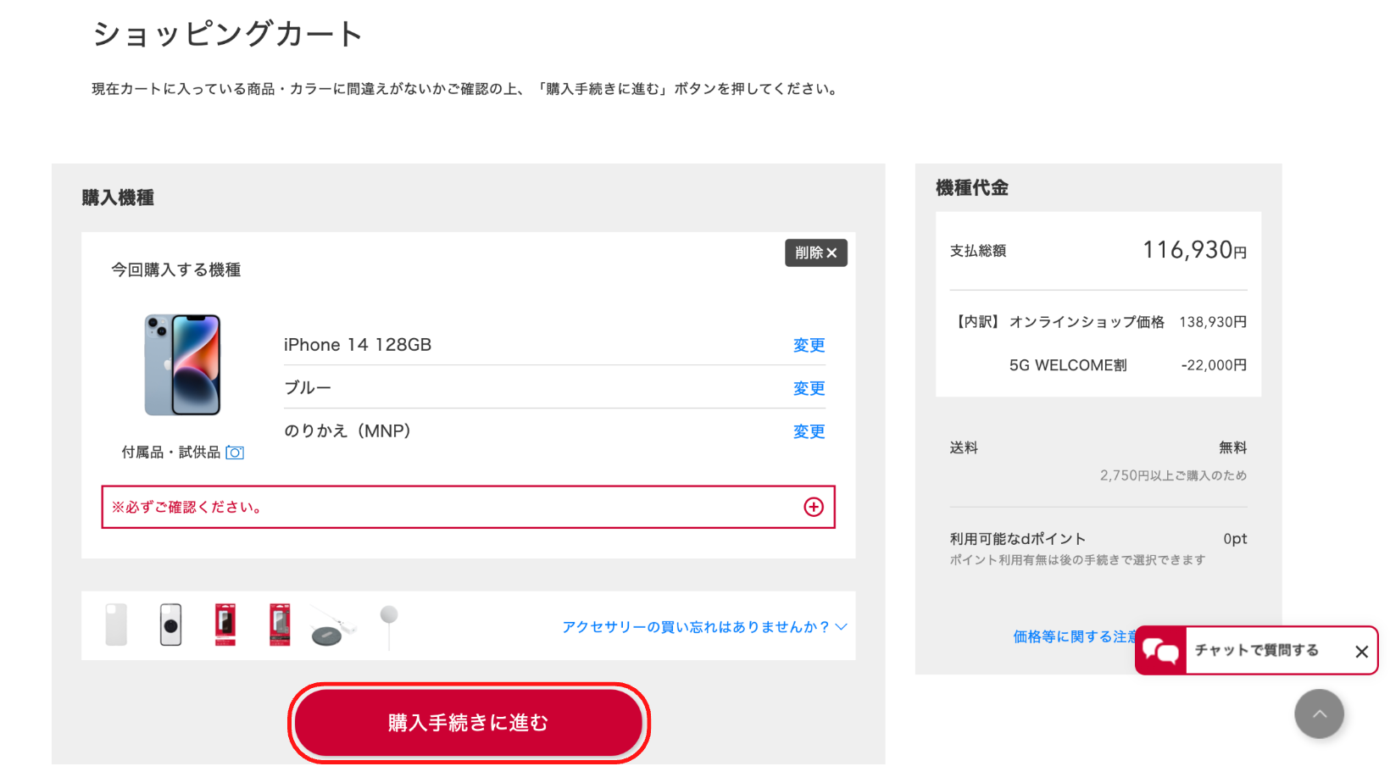The height and width of the screenshot is (783, 1390).
Task: Open the 付属品・試供品 camera icon
Action: pos(235,453)
